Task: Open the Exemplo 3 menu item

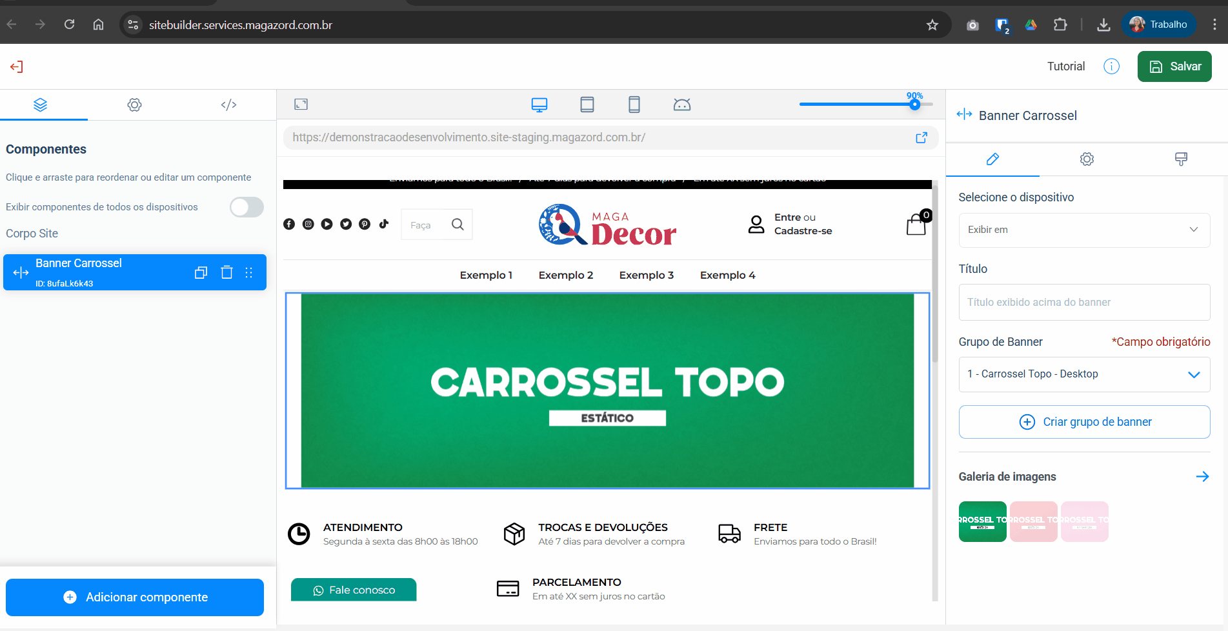Action: coord(647,275)
